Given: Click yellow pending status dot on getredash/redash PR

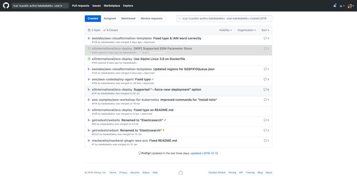Looking at the screenshot, I should pos(164,130).
